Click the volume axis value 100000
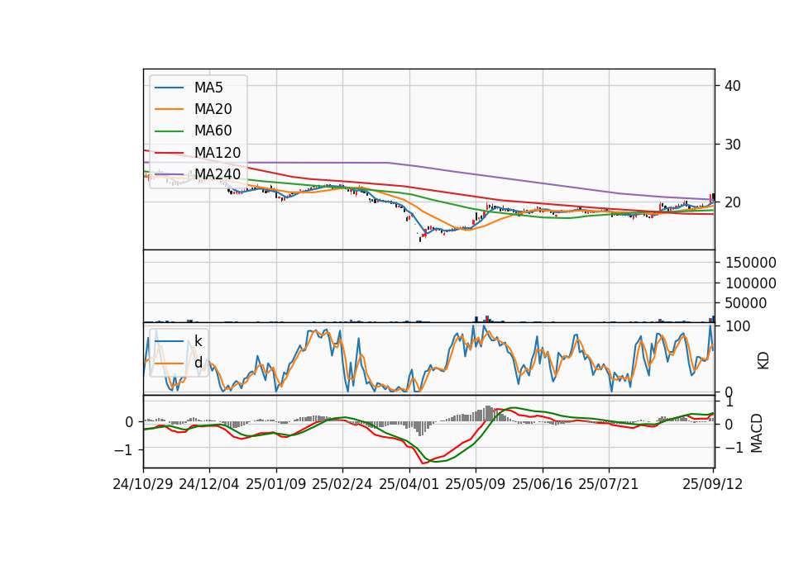The image size is (794, 570). tap(751, 283)
